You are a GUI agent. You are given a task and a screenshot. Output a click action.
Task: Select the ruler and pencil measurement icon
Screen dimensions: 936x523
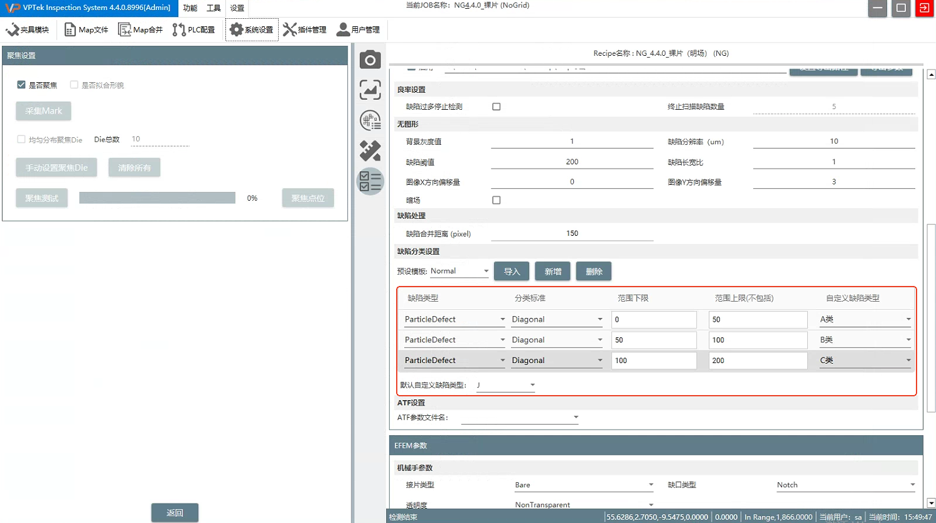point(370,151)
